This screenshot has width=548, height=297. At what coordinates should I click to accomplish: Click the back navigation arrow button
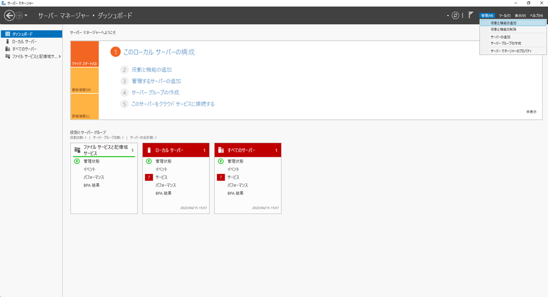click(9, 16)
